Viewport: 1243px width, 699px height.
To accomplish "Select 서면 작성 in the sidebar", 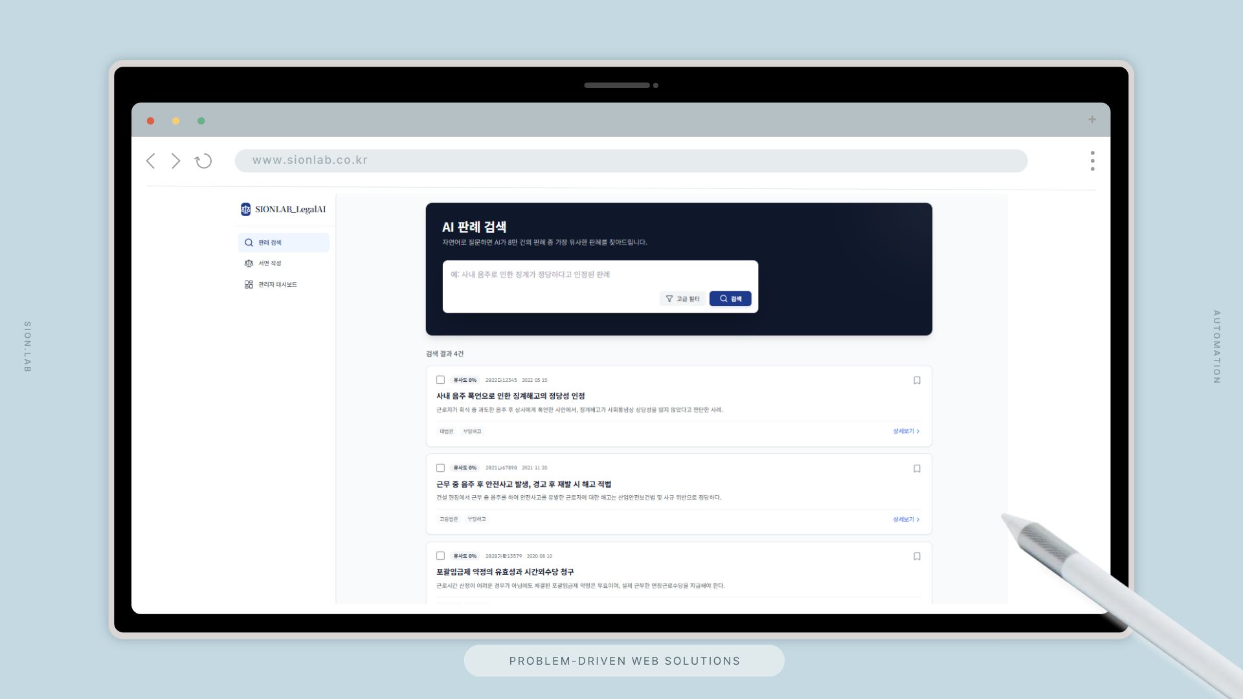I will (269, 263).
